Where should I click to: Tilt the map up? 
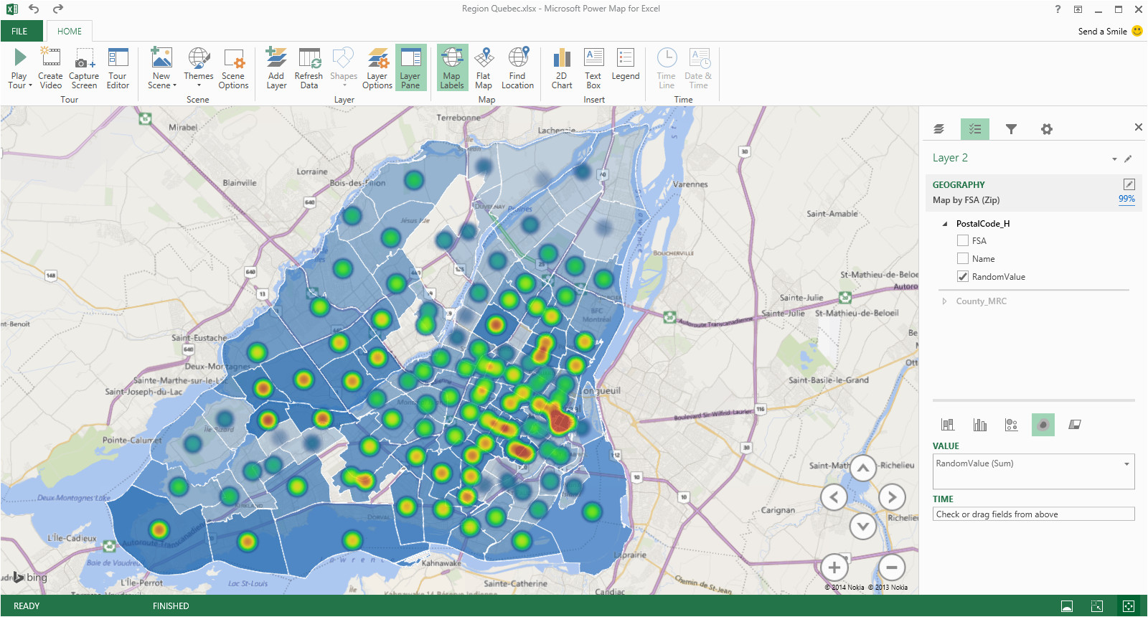(863, 468)
